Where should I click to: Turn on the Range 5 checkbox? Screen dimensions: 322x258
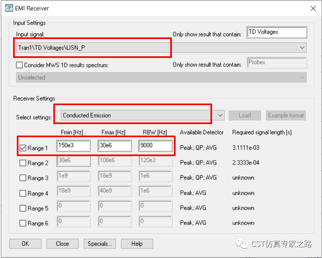pos(23,208)
